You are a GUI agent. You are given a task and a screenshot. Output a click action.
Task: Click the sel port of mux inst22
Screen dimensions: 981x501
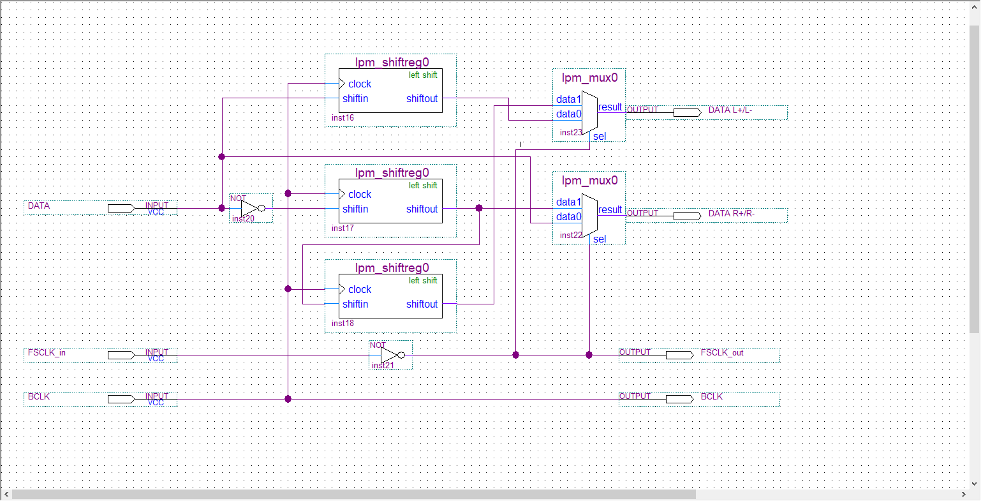tap(600, 239)
